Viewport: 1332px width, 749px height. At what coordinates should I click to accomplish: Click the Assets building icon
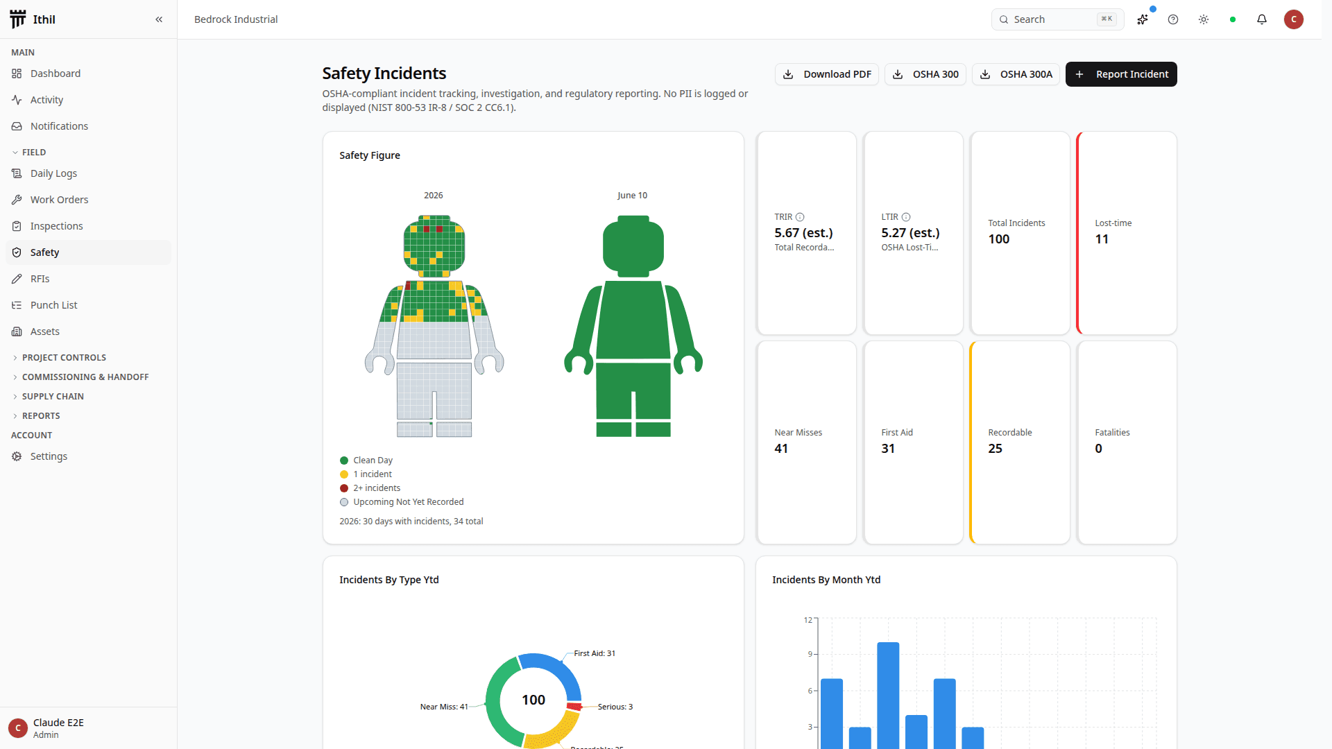pos(17,332)
